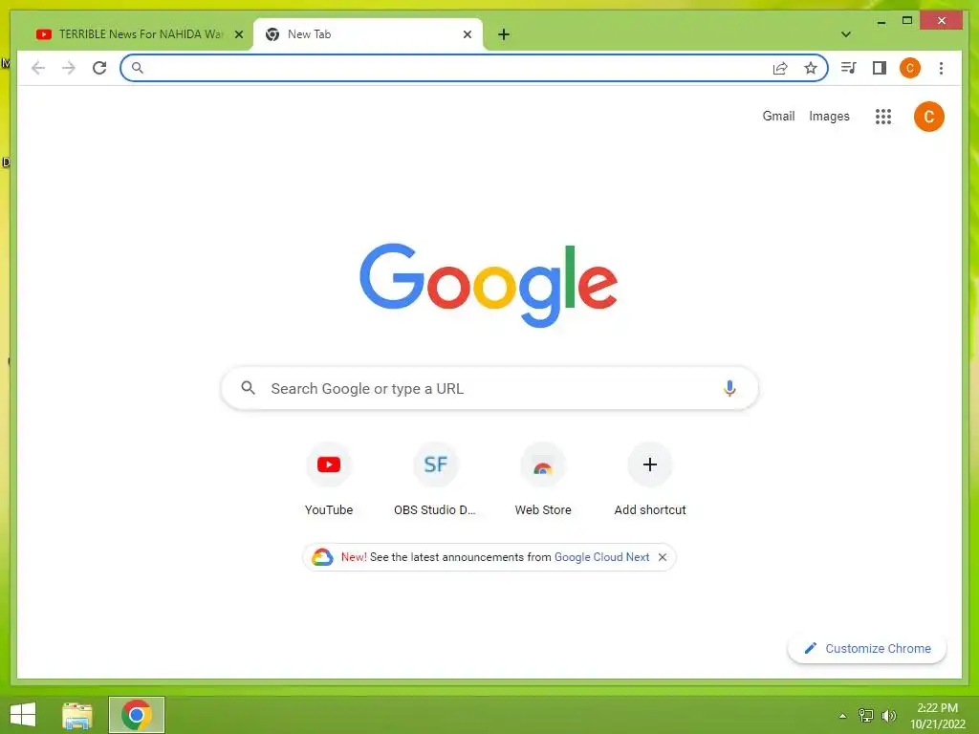The image size is (979, 734).
Task: Open the network icon in system tray
Action: coord(866,715)
